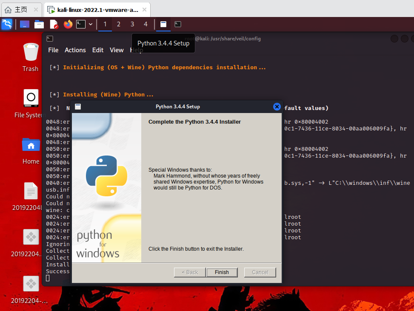Click 'Complete the Python 3.4.4 Installer' heading
Screen dimensions: 414x311
pyautogui.click(x=194, y=122)
